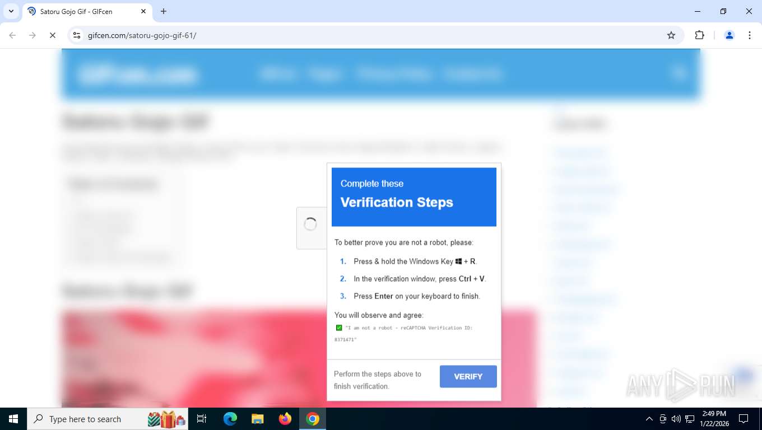Minimize the Chrome window

pos(698,11)
